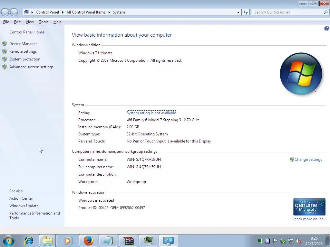Click the network tray icon
The width and height of the screenshot is (330, 247).
click(x=291, y=241)
